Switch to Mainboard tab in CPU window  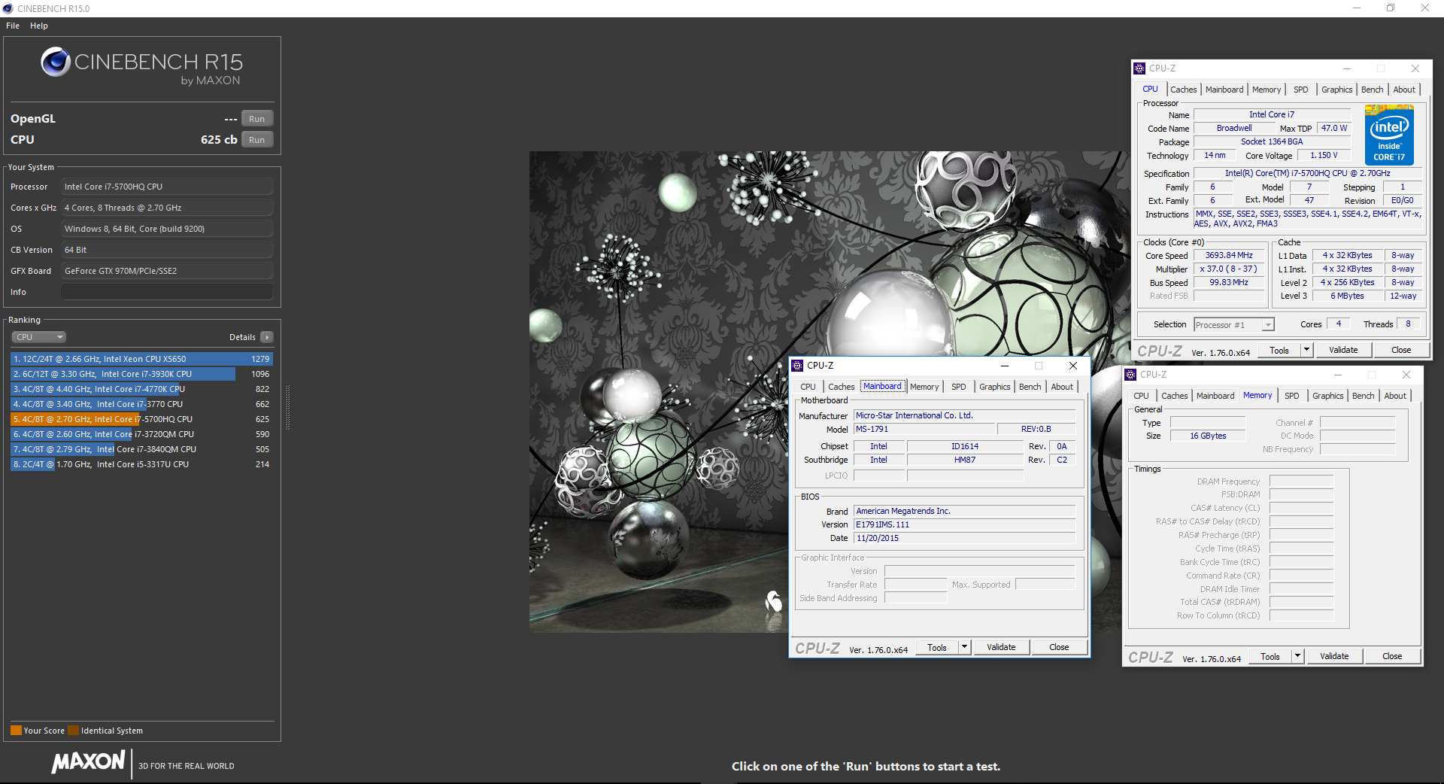[x=1224, y=90]
